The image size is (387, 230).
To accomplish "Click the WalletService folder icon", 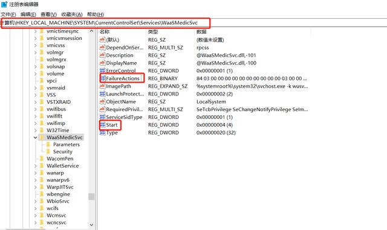I will coord(42,165).
